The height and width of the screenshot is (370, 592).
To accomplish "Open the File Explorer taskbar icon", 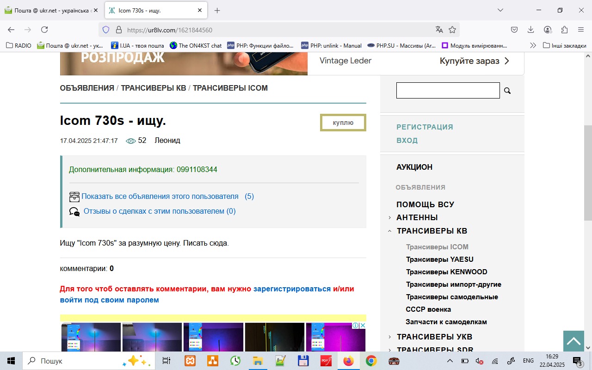I will (258, 361).
